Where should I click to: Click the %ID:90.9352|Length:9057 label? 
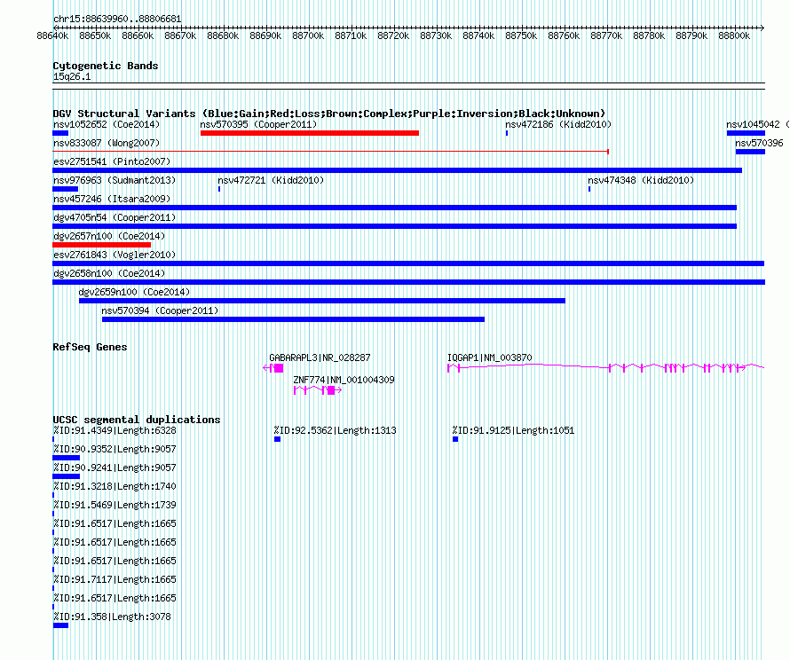[115, 449]
